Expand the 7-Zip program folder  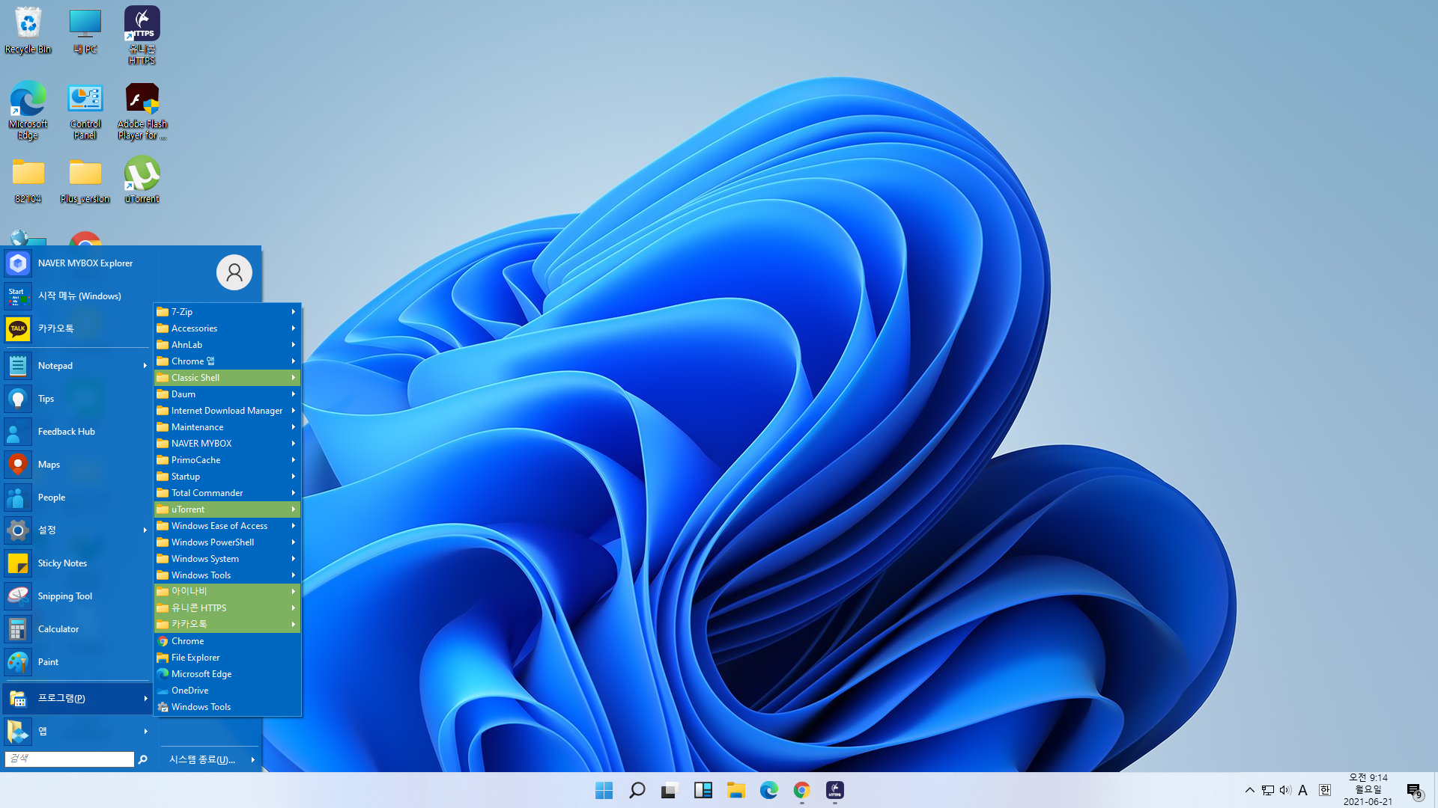(x=227, y=312)
